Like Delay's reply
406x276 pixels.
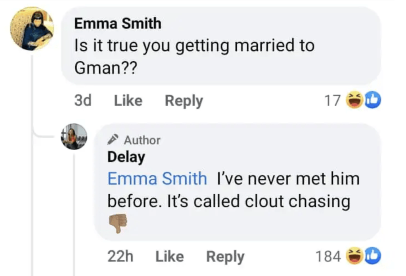point(170,256)
